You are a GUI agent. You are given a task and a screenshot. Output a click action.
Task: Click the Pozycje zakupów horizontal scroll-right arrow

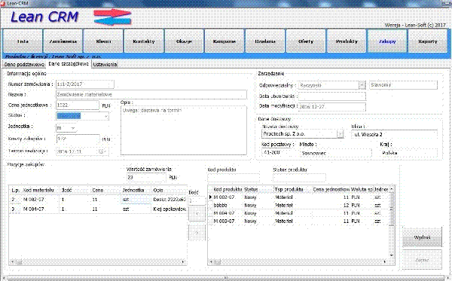click(x=183, y=262)
